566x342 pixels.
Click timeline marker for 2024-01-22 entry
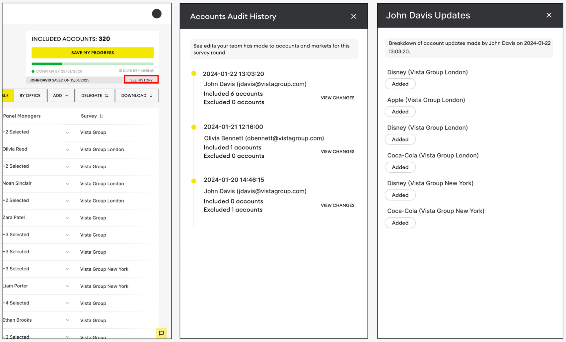coord(194,73)
